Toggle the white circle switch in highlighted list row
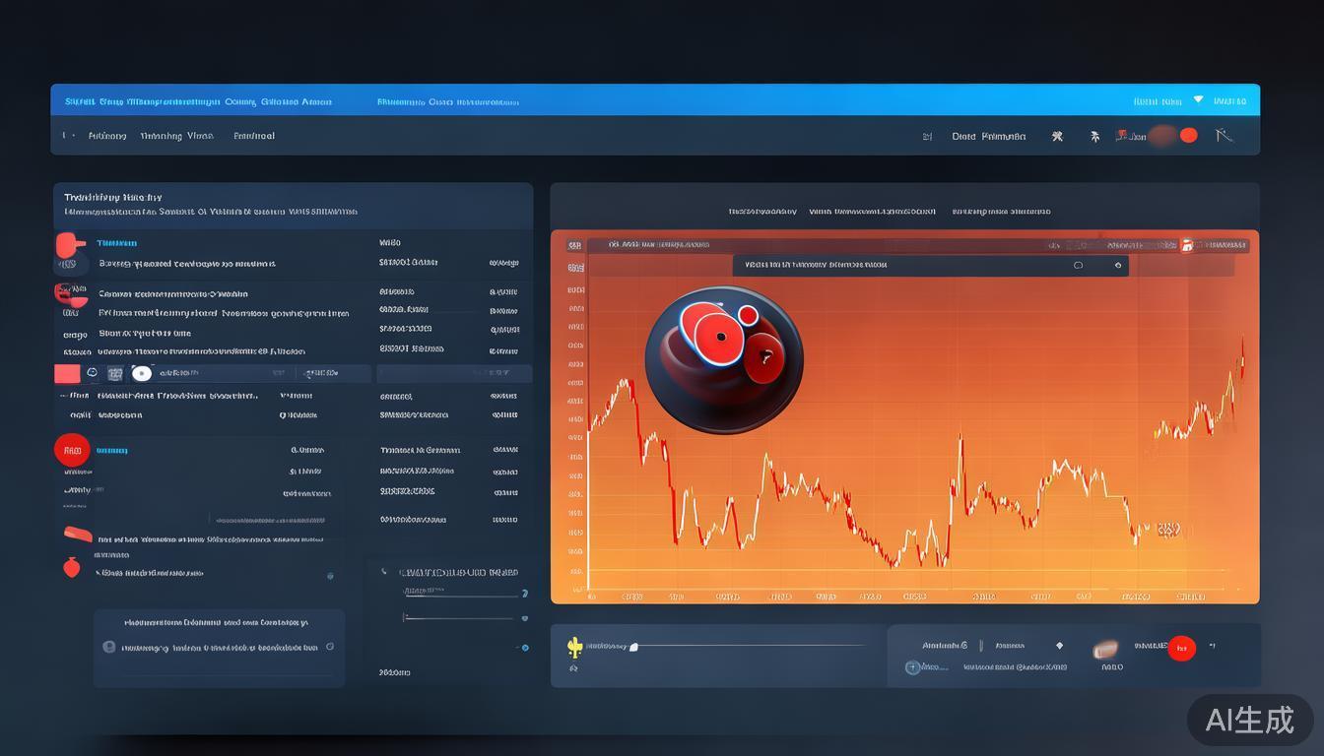 142,373
